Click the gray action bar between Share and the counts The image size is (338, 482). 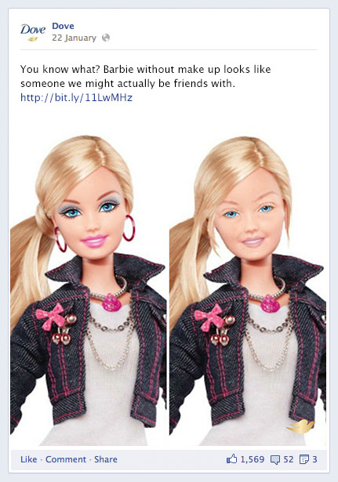(172, 459)
